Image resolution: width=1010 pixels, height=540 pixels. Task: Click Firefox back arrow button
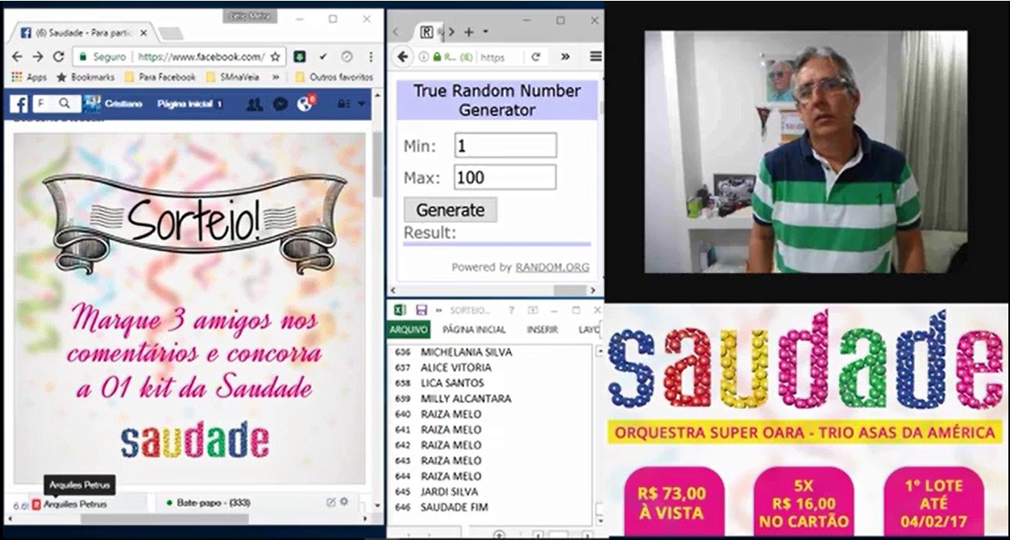402,56
